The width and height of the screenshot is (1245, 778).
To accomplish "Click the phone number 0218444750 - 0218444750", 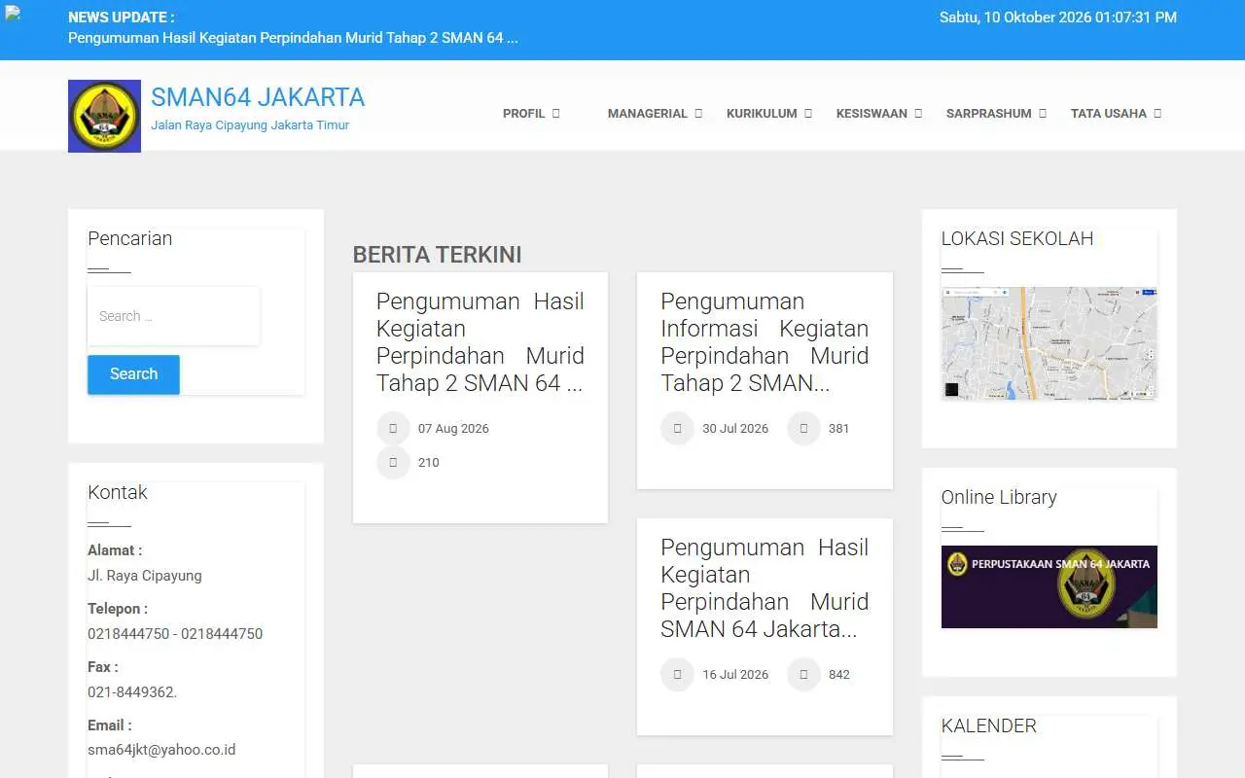I will click(175, 633).
